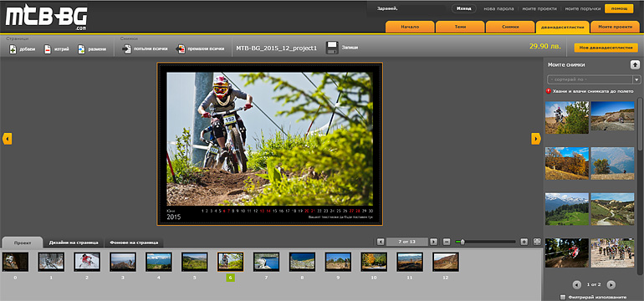The image size is (644, 301).
Task: Select page thumbnail 8
Action: pos(302,262)
